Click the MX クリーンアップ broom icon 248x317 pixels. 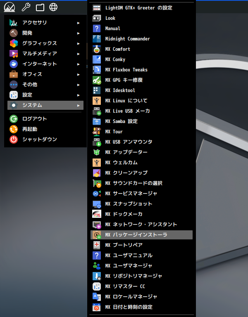coord(97,173)
